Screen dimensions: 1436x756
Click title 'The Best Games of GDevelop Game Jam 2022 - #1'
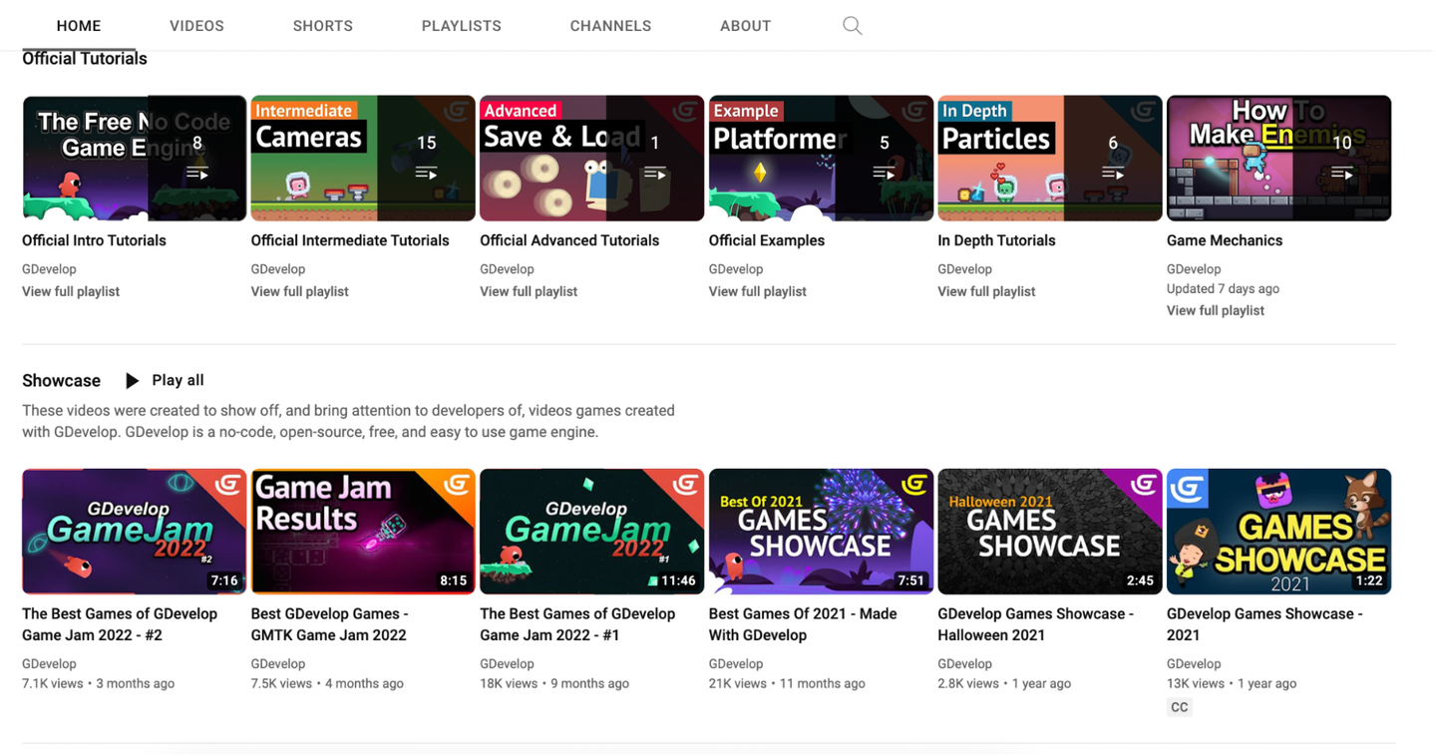[x=578, y=624]
